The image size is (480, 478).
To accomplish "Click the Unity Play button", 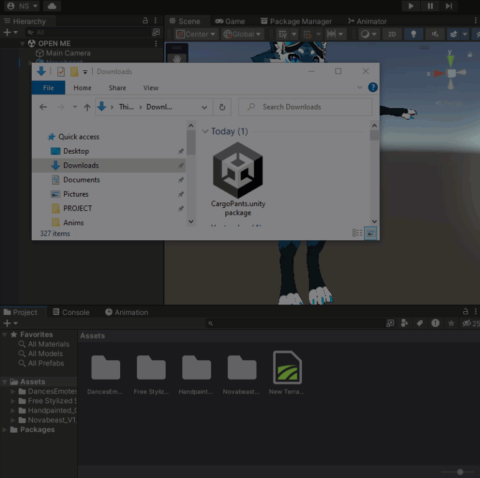I will pos(411,6).
